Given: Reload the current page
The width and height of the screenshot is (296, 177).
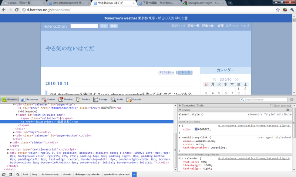Looking at the screenshot, I should point(17,10).
